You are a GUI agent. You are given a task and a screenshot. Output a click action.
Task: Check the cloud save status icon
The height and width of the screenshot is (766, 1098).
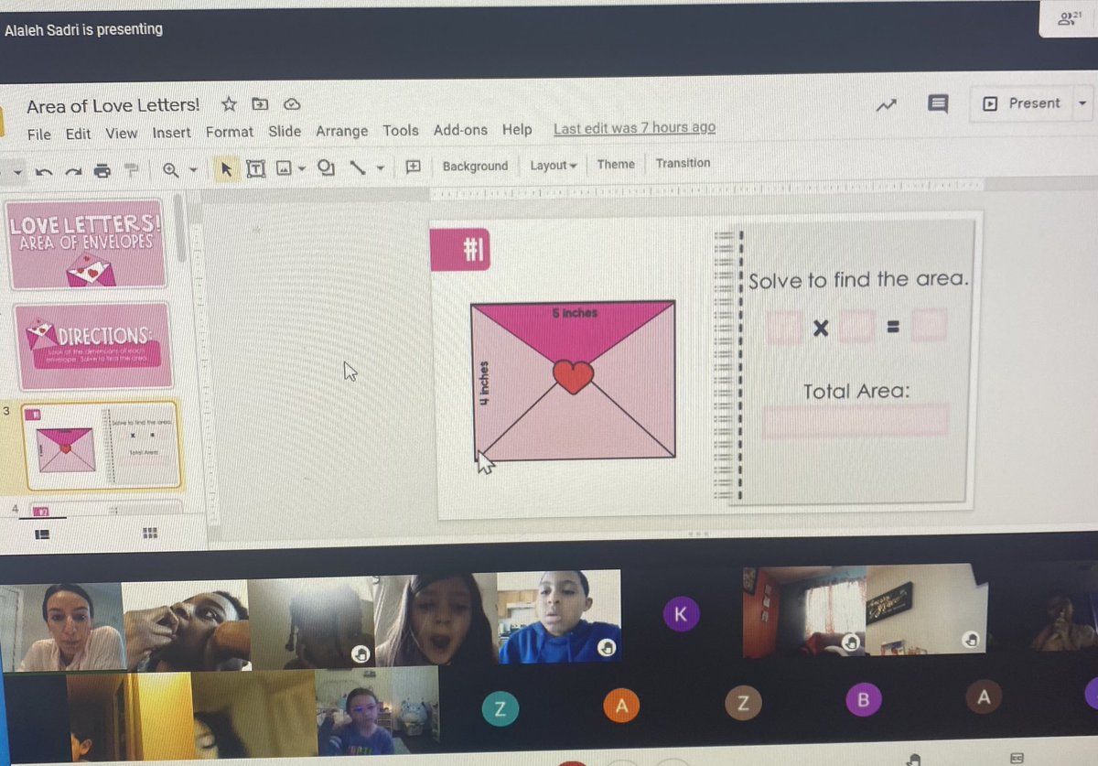pos(292,103)
